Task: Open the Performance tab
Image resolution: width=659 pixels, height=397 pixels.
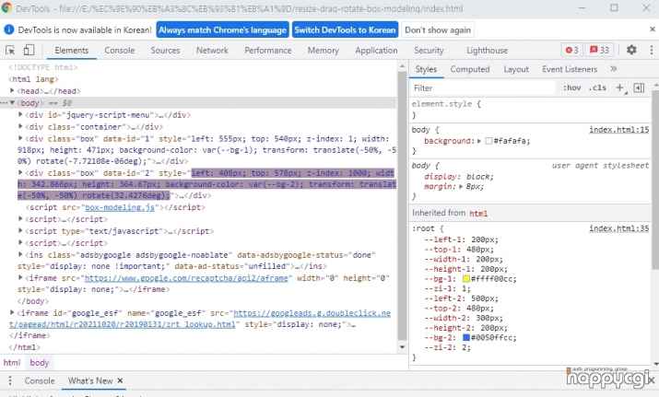Action: click(x=267, y=50)
